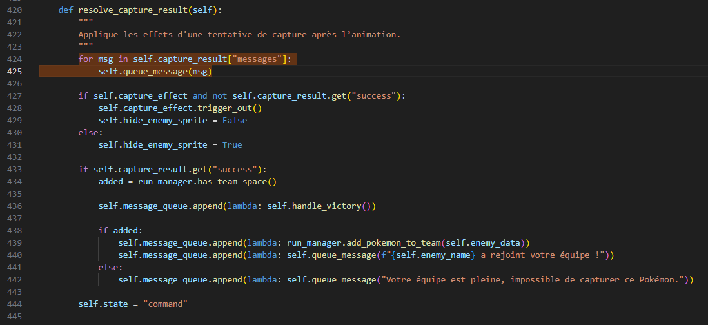Click line number 420 in the gutter
Viewport: 708px width, 325px height.
pyautogui.click(x=14, y=10)
